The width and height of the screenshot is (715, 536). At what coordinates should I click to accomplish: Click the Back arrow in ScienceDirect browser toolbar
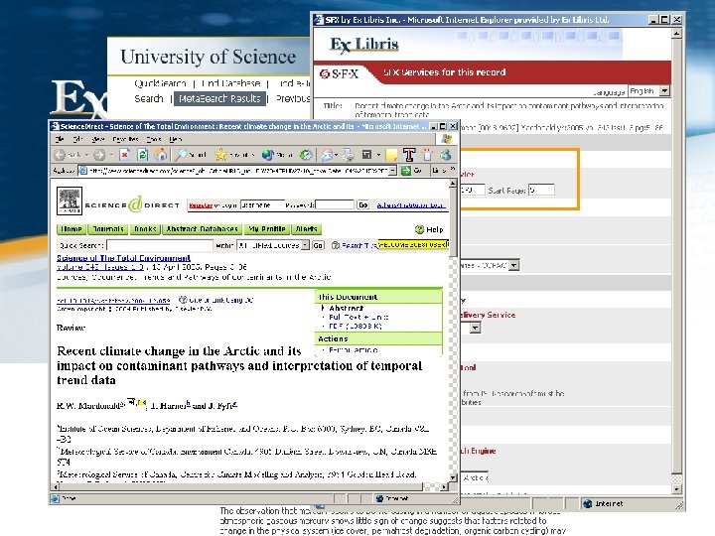tap(60, 155)
